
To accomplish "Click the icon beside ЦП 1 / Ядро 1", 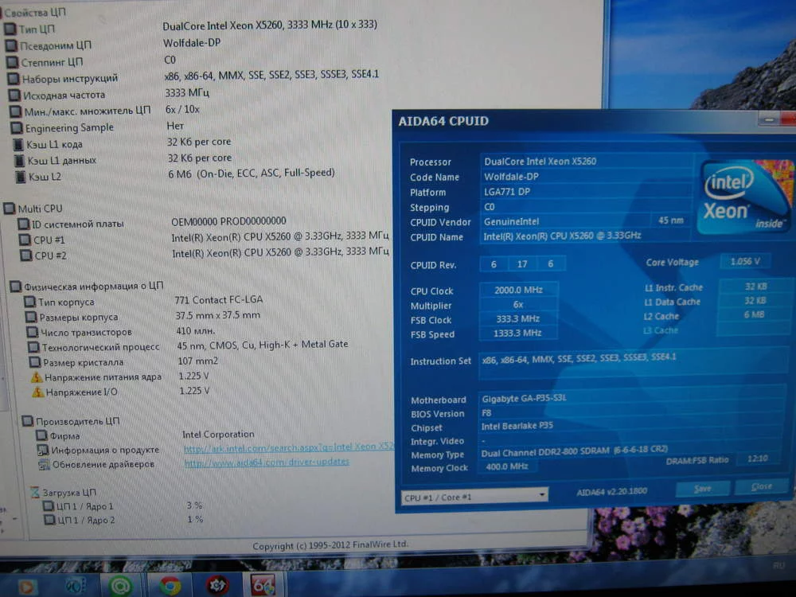I will 49,505.
